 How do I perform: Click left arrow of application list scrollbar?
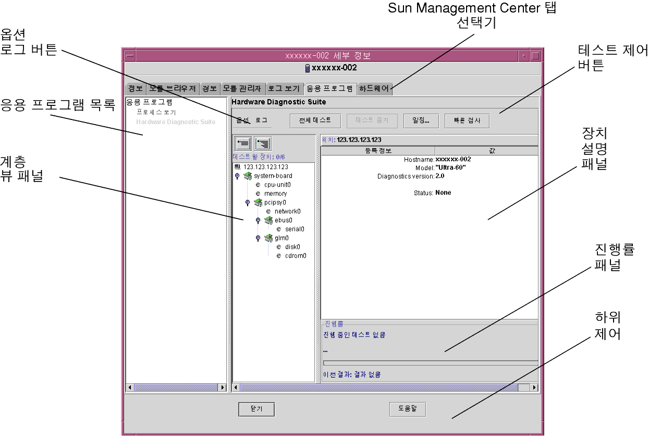pyautogui.click(x=130, y=387)
